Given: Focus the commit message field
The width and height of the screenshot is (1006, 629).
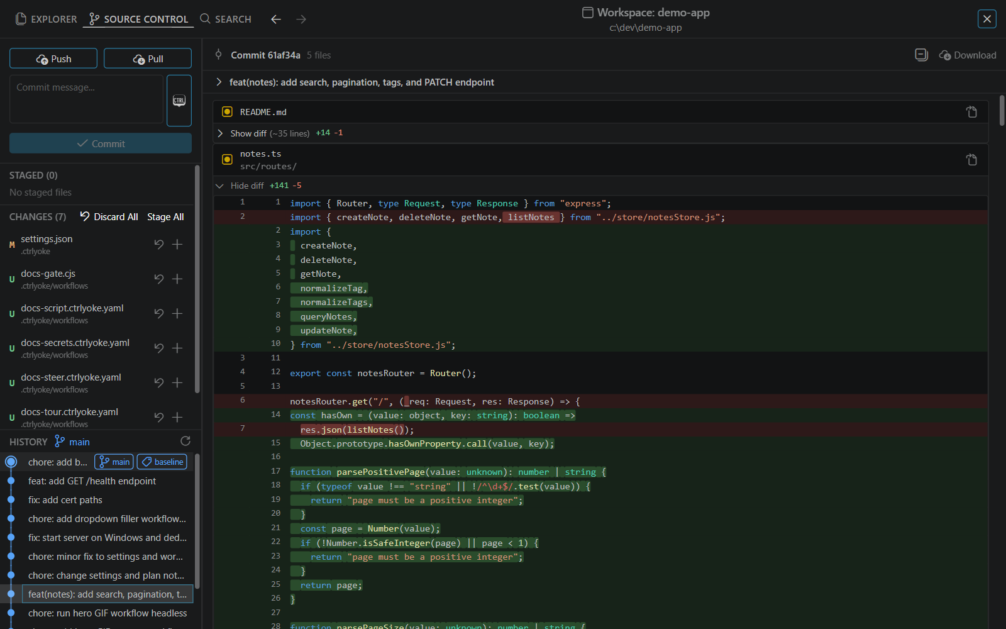Looking at the screenshot, I should click(x=87, y=99).
